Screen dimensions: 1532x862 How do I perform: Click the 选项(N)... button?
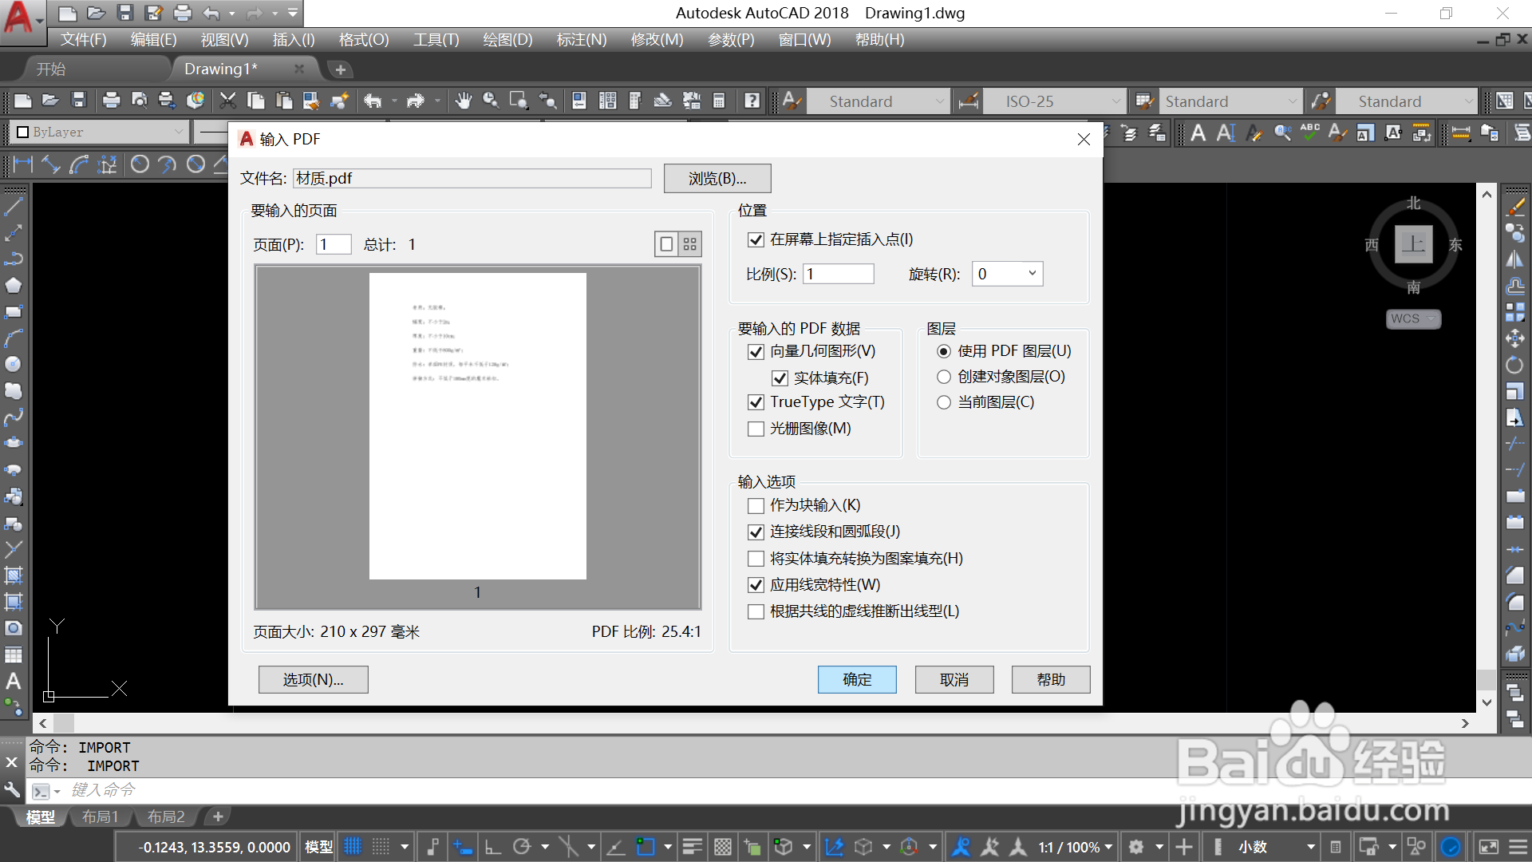coord(313,680)
